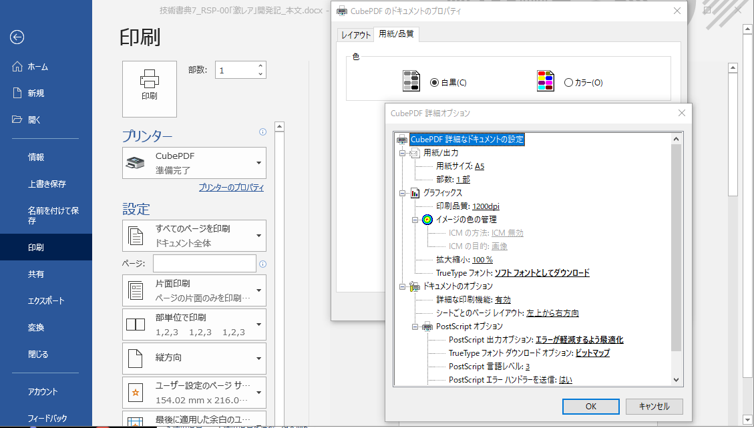Click the large 印刷 print button
The width and height of the screenshot is (754, 428).
click(150, 89)
